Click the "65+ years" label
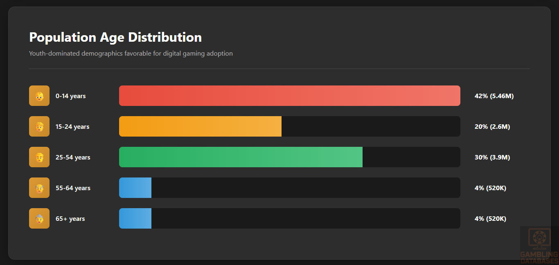Screen dimensions: 559x265 [70, 219]
